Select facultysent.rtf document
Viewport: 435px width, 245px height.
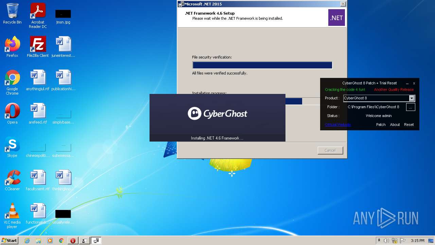38,180
